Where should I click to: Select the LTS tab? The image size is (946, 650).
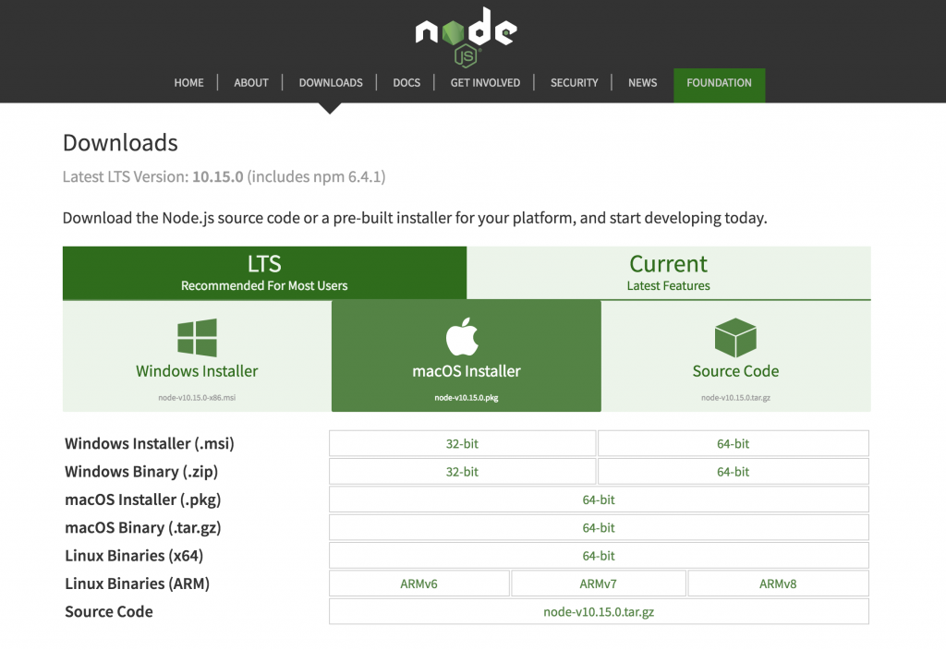click(264, 272)
